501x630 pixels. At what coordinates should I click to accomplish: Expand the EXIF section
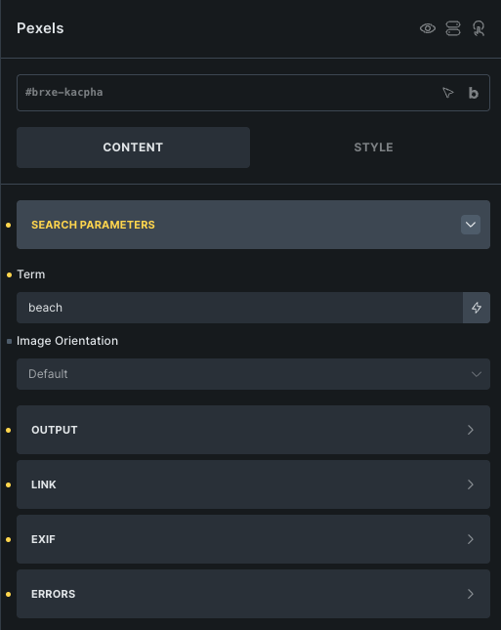253,539
